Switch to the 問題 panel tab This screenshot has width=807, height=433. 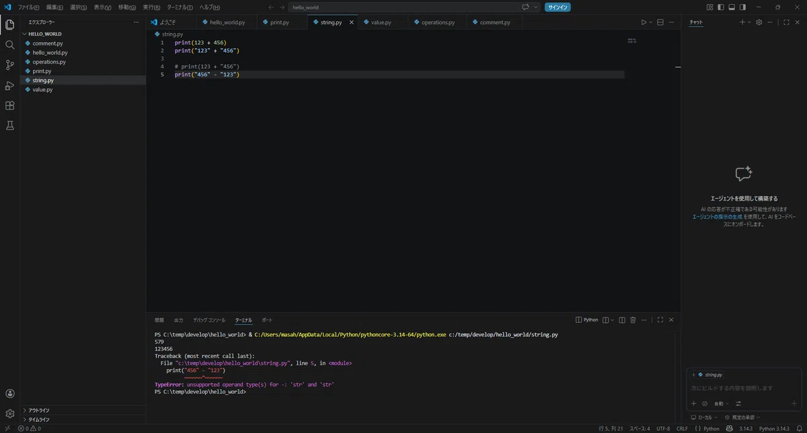pyautogui.click(x=159, y=320)
